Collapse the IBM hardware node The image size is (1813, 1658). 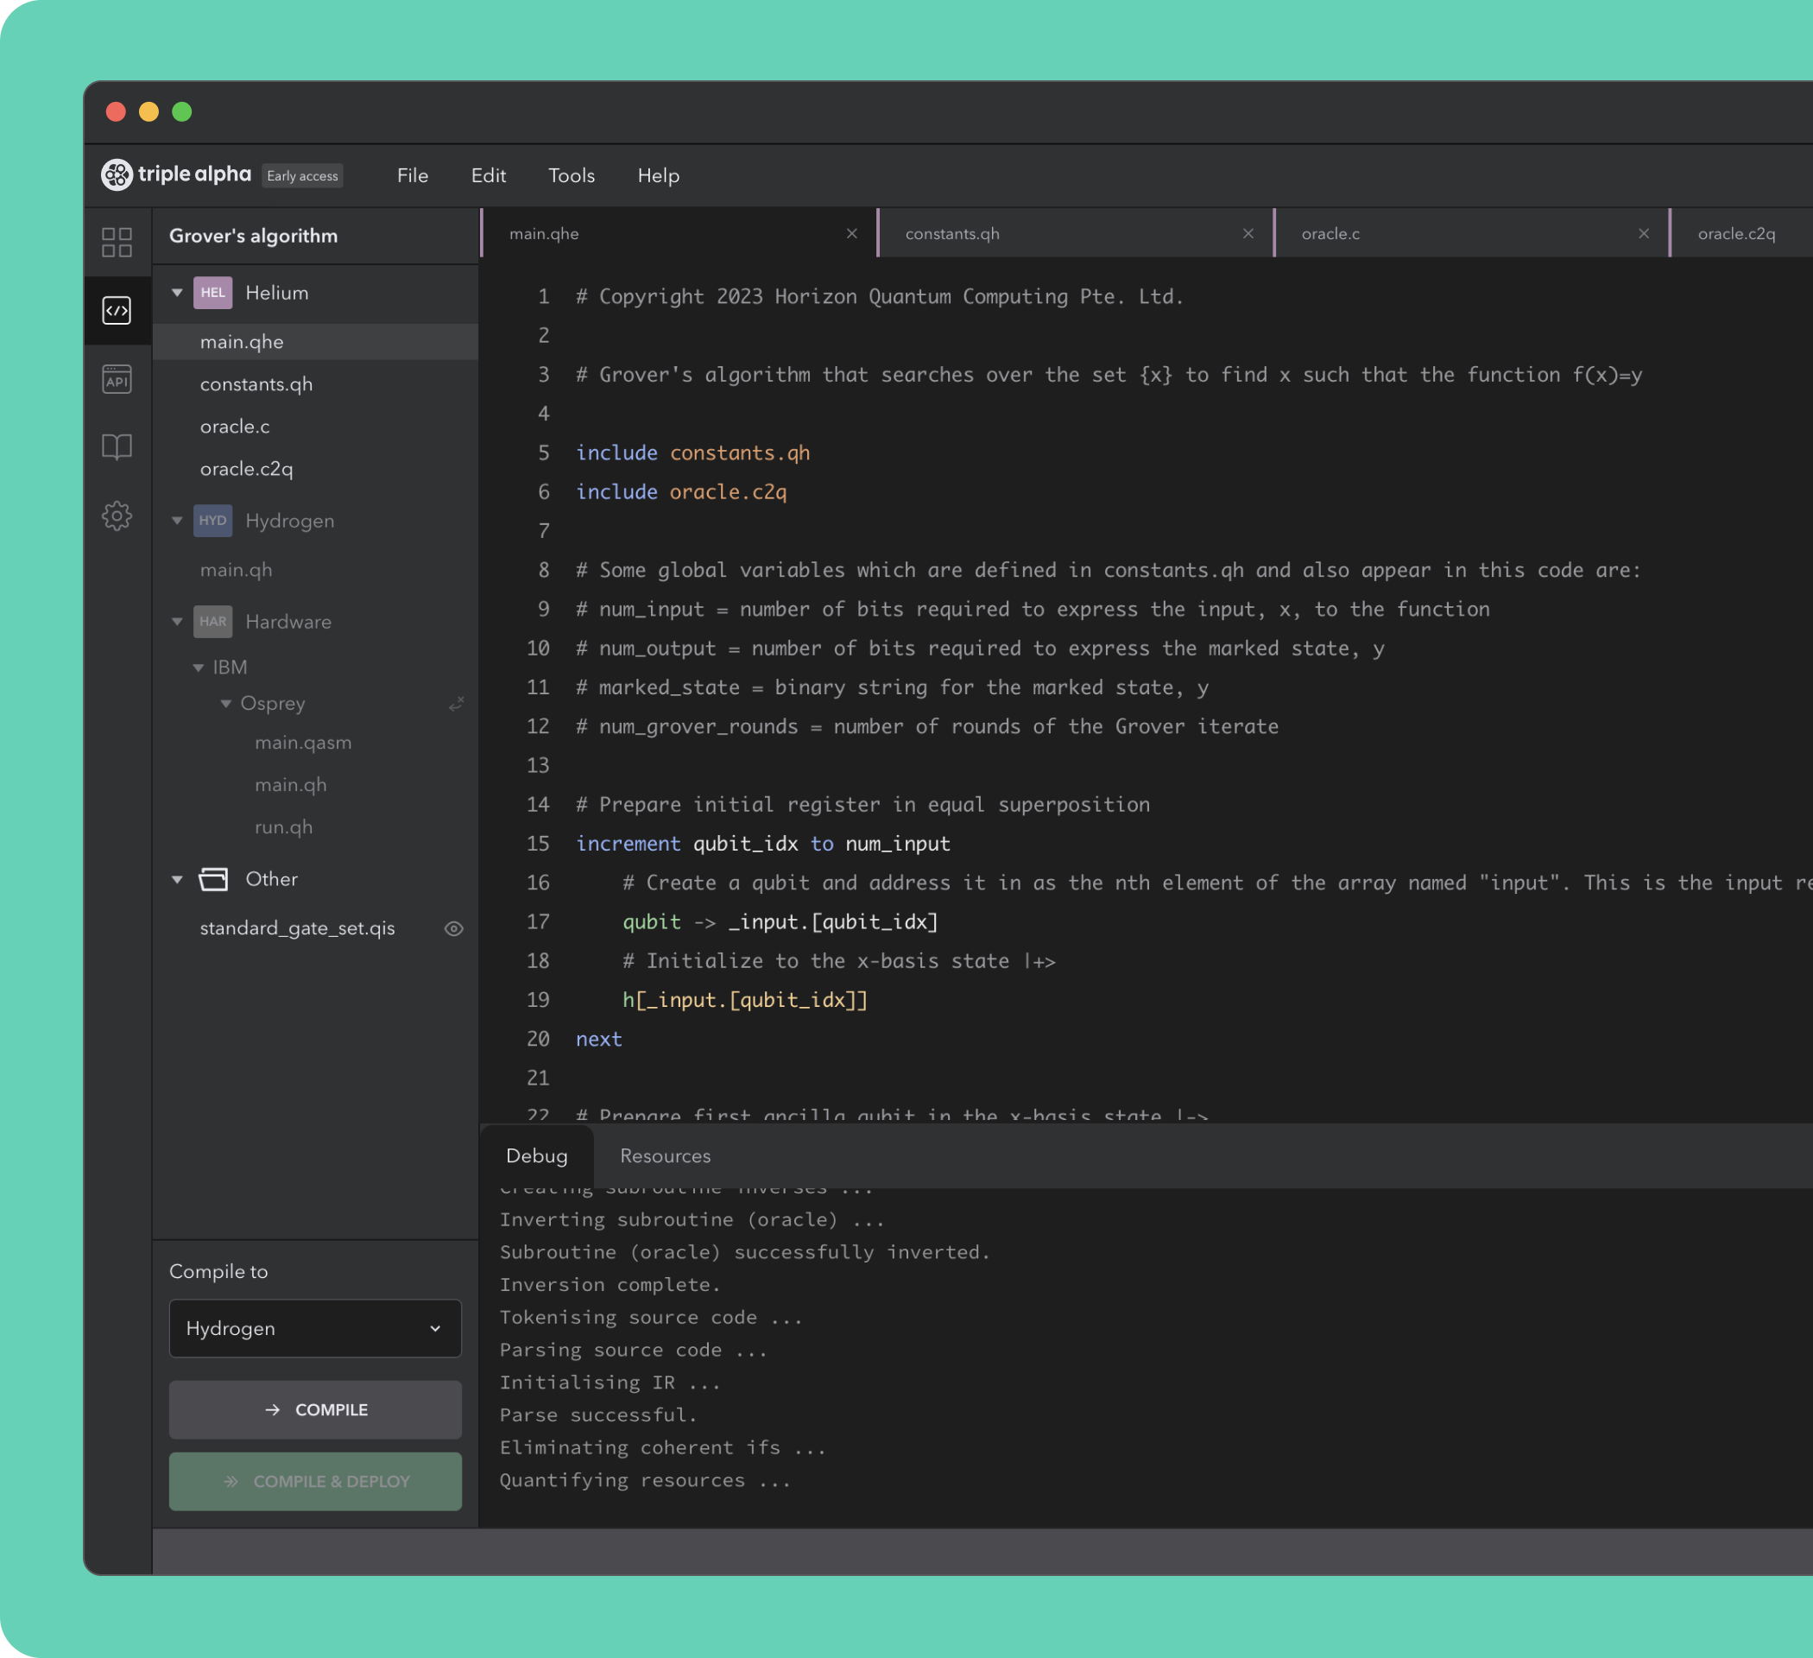(199, 668)
